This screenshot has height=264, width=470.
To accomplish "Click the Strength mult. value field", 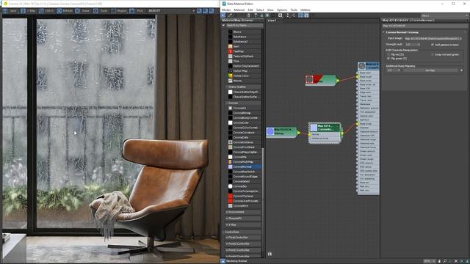I will [x=411, y=45].
